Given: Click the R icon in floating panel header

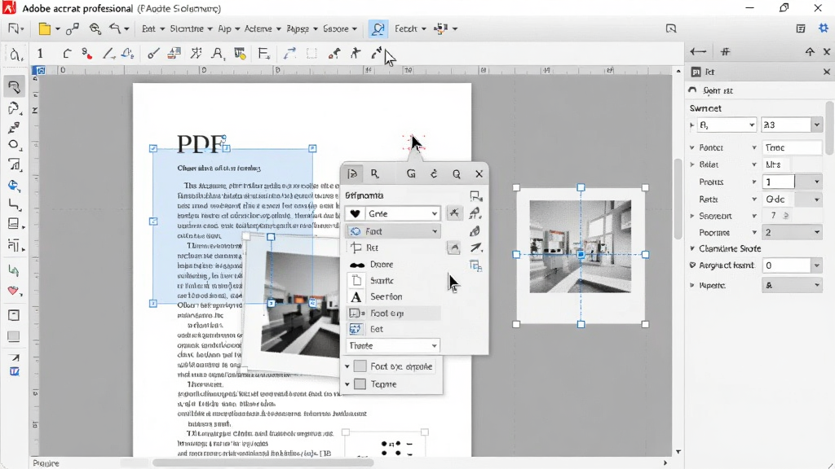Looking at the screenshot, I should [375, 174].
